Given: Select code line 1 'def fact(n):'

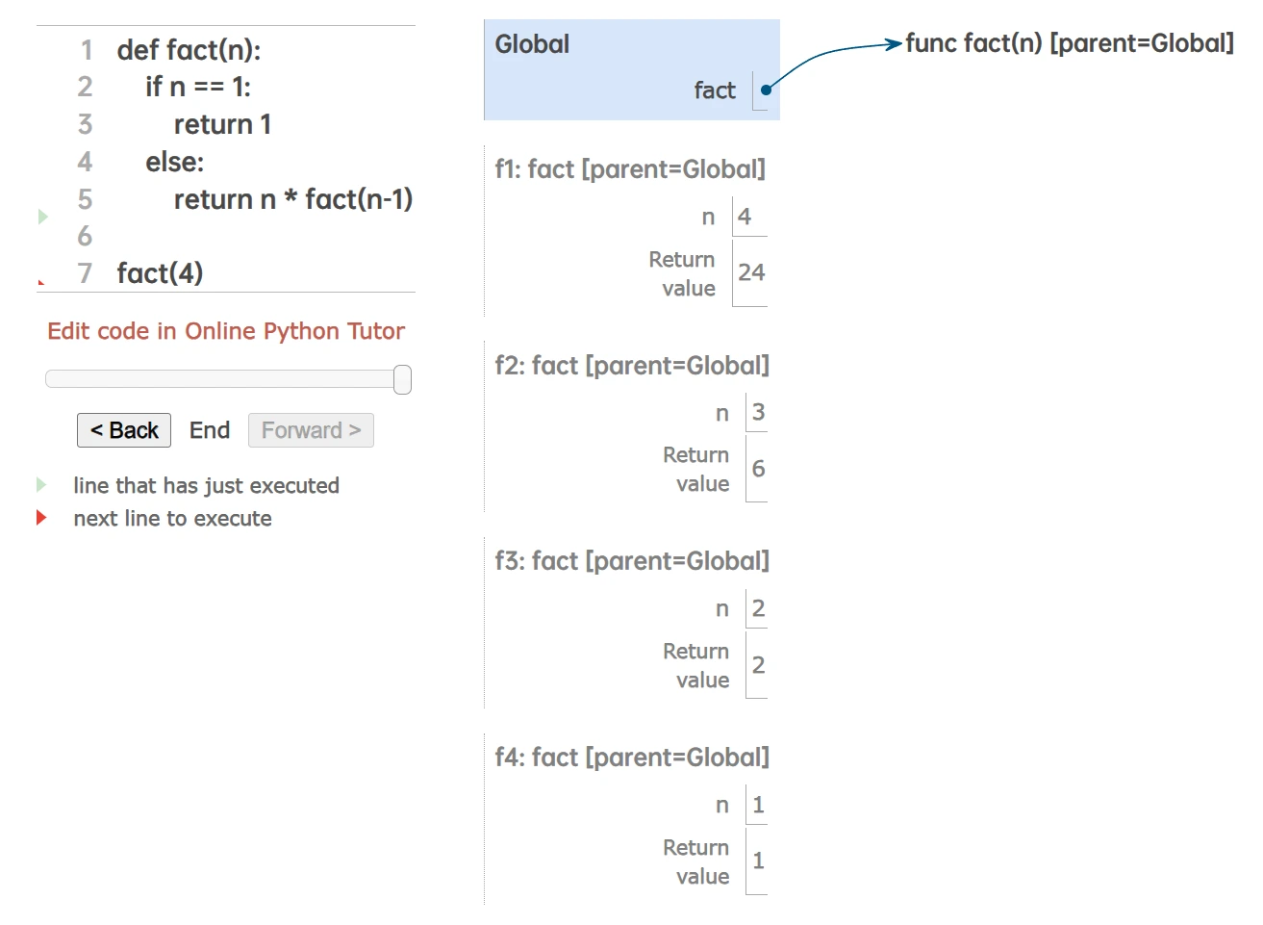Looking at the screenshot, I should click(189, 50).
